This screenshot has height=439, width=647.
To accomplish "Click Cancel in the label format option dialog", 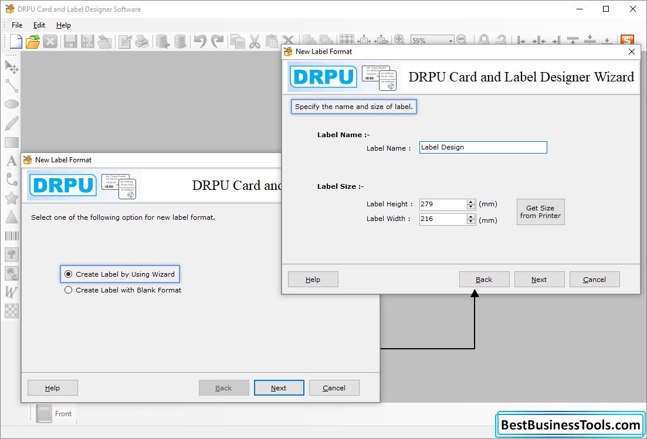I will click(x=334, y=388).
